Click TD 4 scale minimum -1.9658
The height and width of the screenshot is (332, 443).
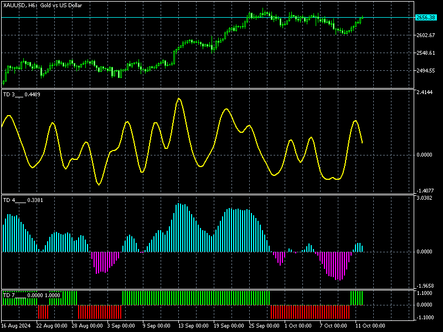[424, 286]
